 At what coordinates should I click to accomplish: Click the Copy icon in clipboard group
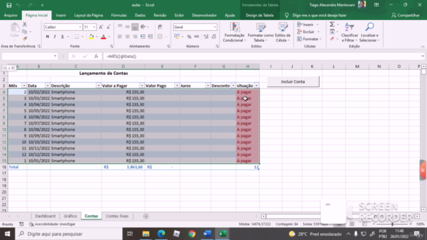pyautogui.click(x=25, y=32)
